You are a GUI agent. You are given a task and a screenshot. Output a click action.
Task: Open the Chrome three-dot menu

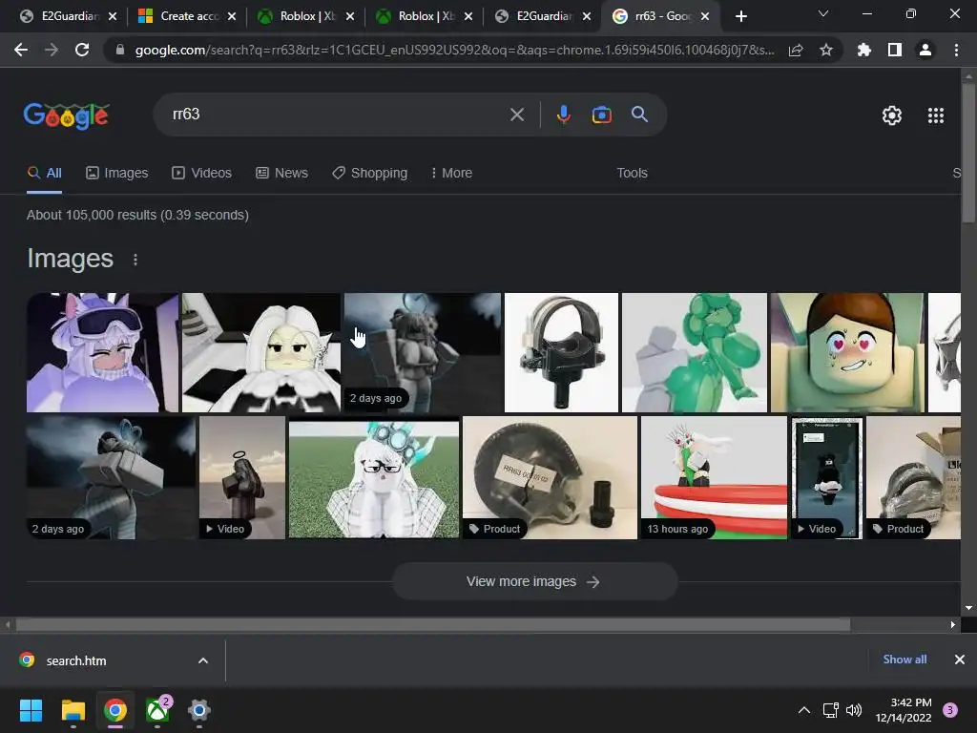click(956, 50)
